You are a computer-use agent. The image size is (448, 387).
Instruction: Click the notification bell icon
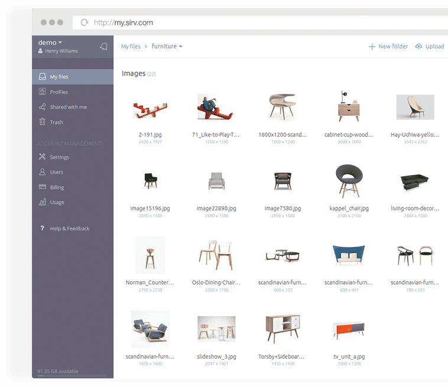tap(104, 46)
